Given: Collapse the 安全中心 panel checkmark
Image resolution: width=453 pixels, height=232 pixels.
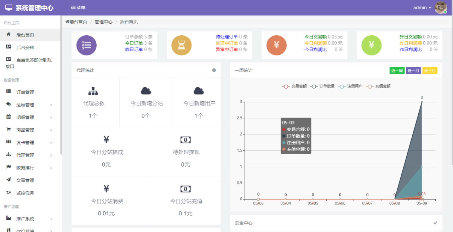Looking at the screenshot, I should tap(435, 223).
